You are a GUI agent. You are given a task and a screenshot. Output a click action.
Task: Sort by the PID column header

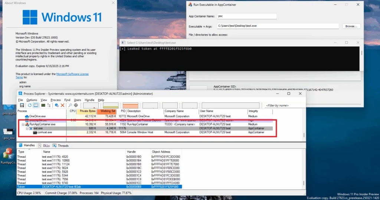coord(122,111)
